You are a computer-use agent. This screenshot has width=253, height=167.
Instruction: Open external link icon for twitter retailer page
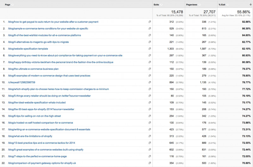click(x=150, y=96)
